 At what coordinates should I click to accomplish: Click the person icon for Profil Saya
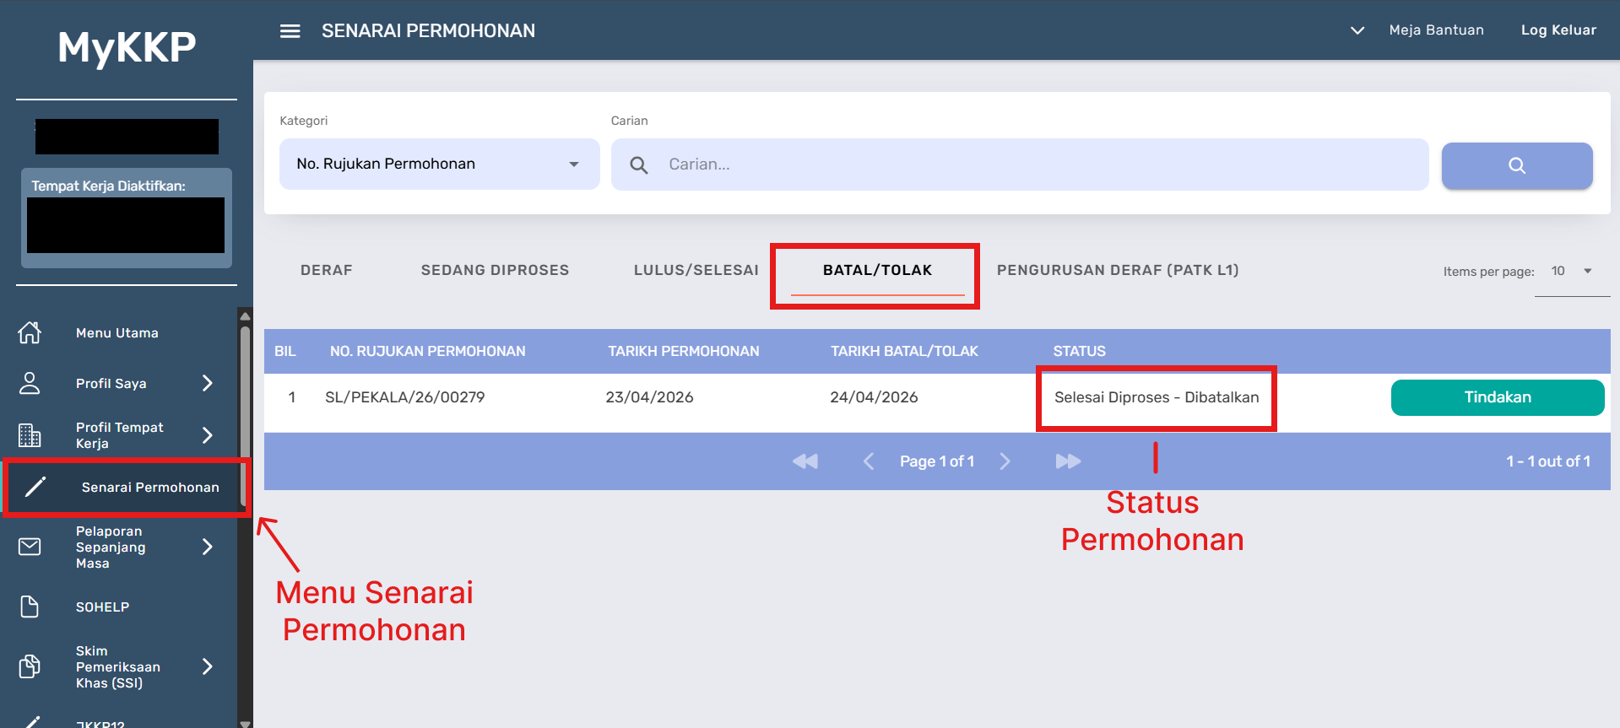[x=30, y=384]
